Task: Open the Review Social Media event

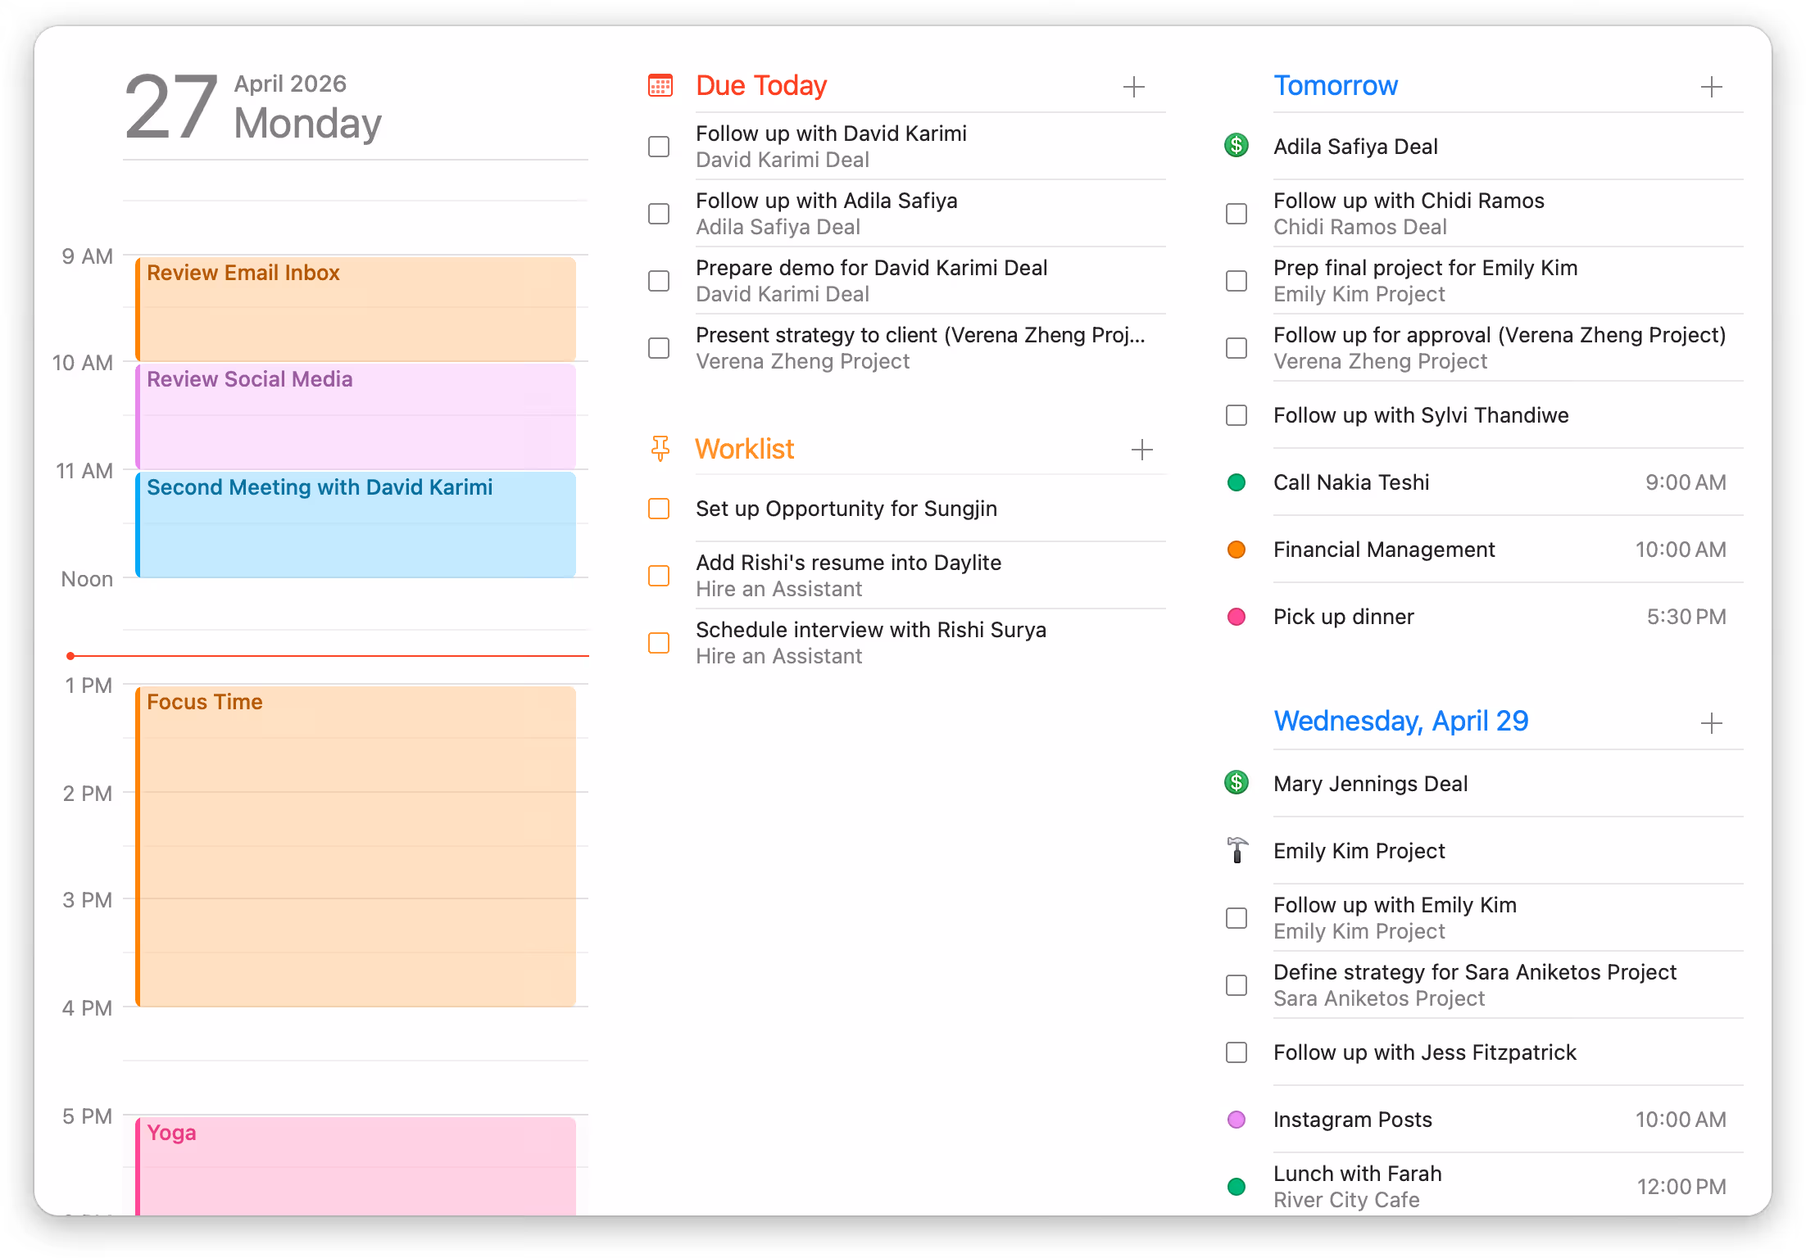Action: pos(356,416)
